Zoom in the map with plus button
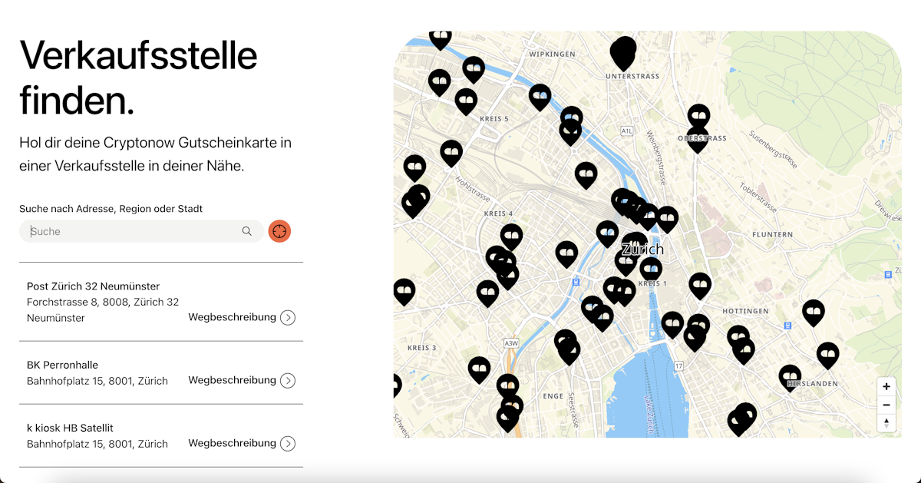The width and height of the screenshot is (921, 483). pos(886,386)
